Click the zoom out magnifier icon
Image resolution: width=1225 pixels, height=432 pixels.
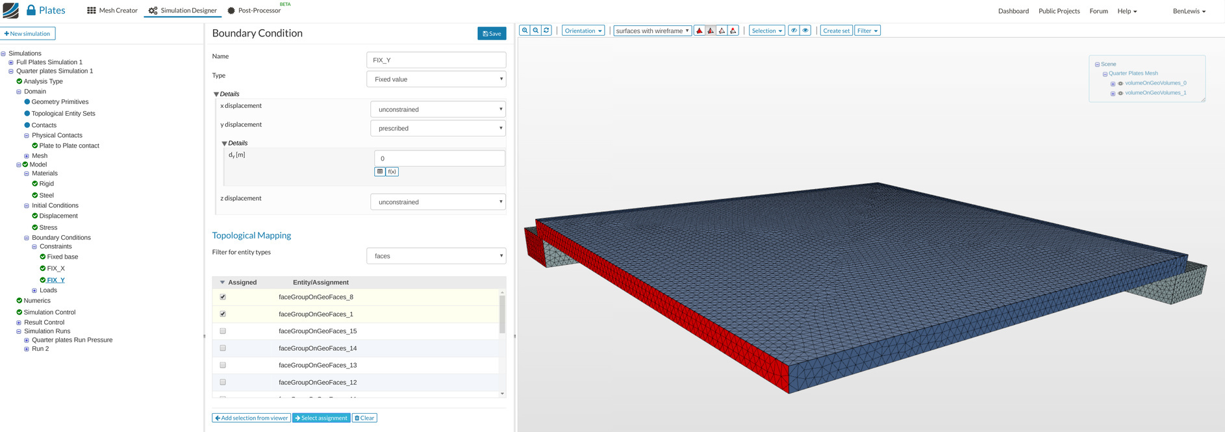(536, 31)
